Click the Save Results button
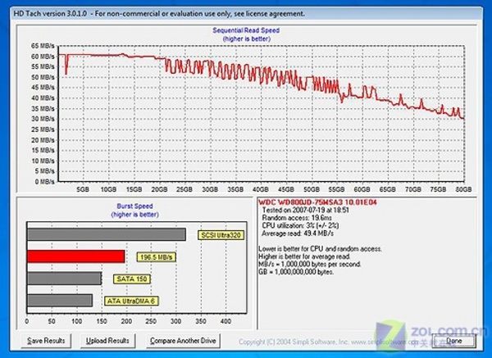Viewport: 492px width, 358px height. tap(46, 341)
